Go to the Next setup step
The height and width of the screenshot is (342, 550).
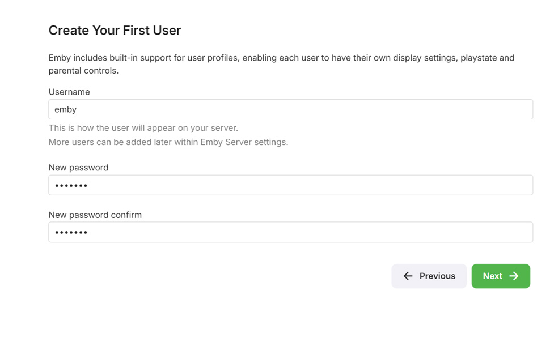500,276
